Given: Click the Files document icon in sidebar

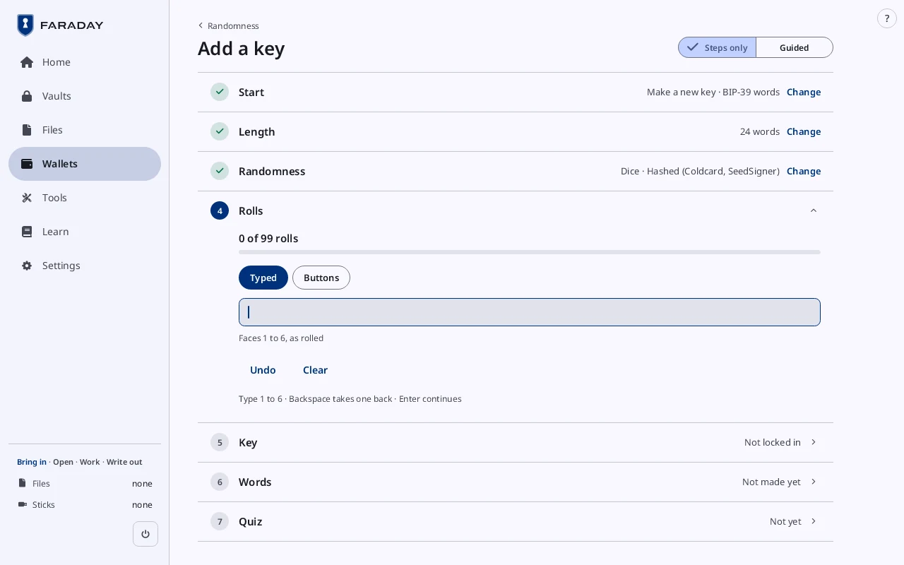Looking at the screenshot, I should pyautogui.click(x=27, y=130).
